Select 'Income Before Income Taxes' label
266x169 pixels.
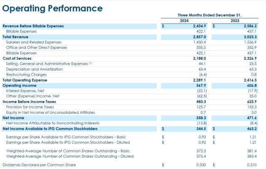tap(30, 102)
